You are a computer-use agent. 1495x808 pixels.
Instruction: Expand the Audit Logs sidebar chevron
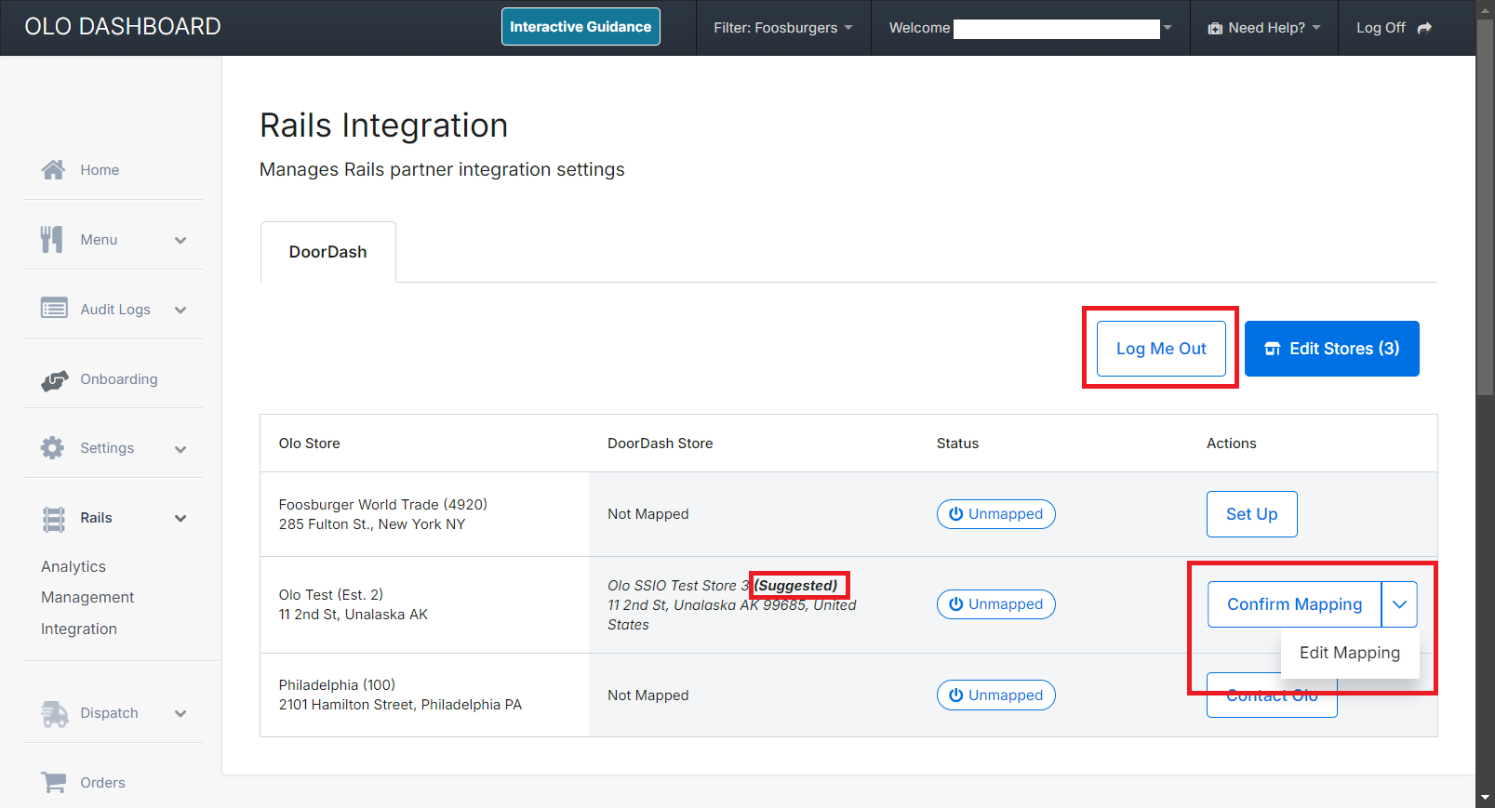(180, 310)
